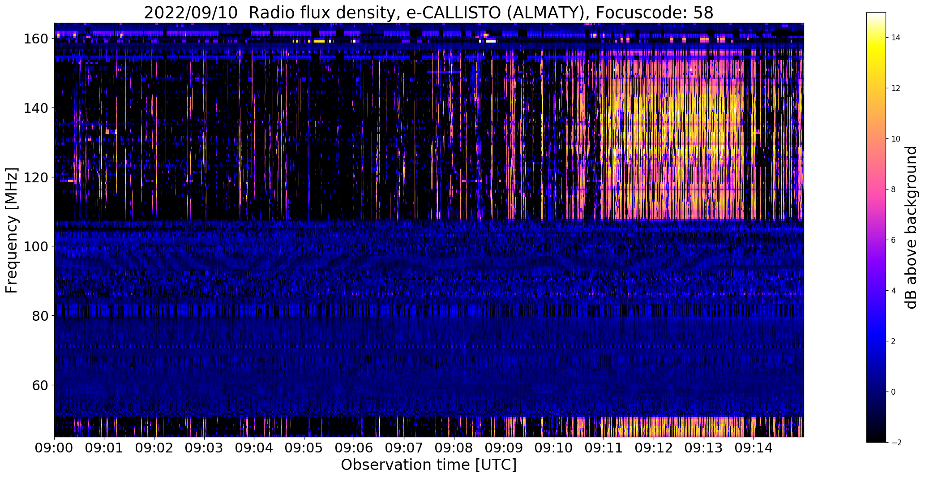Click the 09:14 time tick label
Image resolution: width=925 pixels, height=478 pixels.
(754, 448)
